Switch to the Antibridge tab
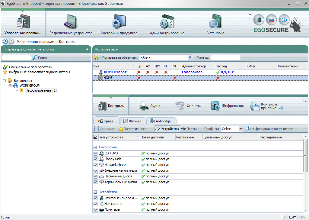This screenshot has height=220, width=309. tap(160, 121)
